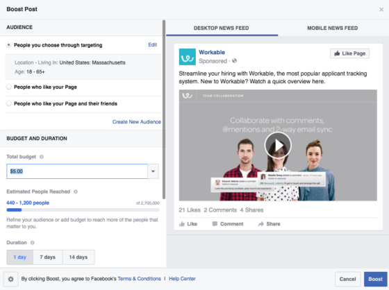
Task: Click the Comment action on the post
Action: point(228,224)
